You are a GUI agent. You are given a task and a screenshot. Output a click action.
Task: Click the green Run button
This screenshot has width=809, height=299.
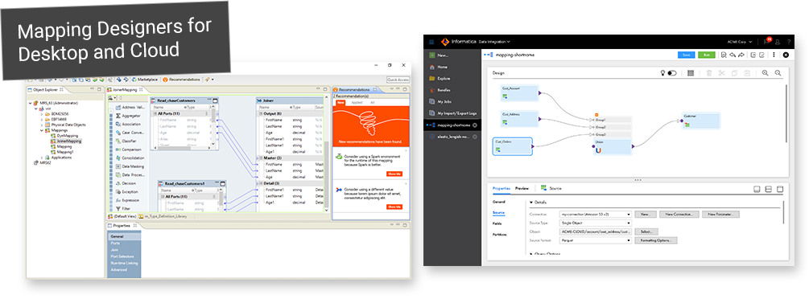click(x=706, y=55)
